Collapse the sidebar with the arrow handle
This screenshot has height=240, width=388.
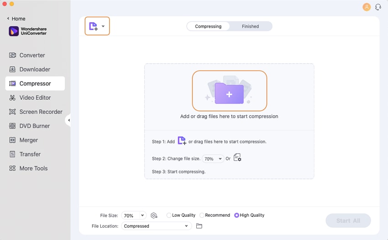pos(68,120)
